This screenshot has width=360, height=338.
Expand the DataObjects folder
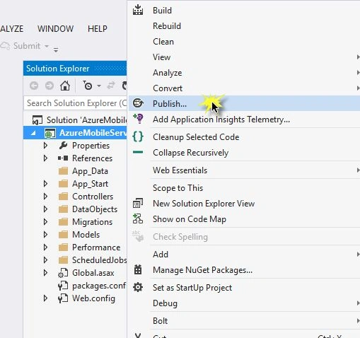tap(45, 209)
